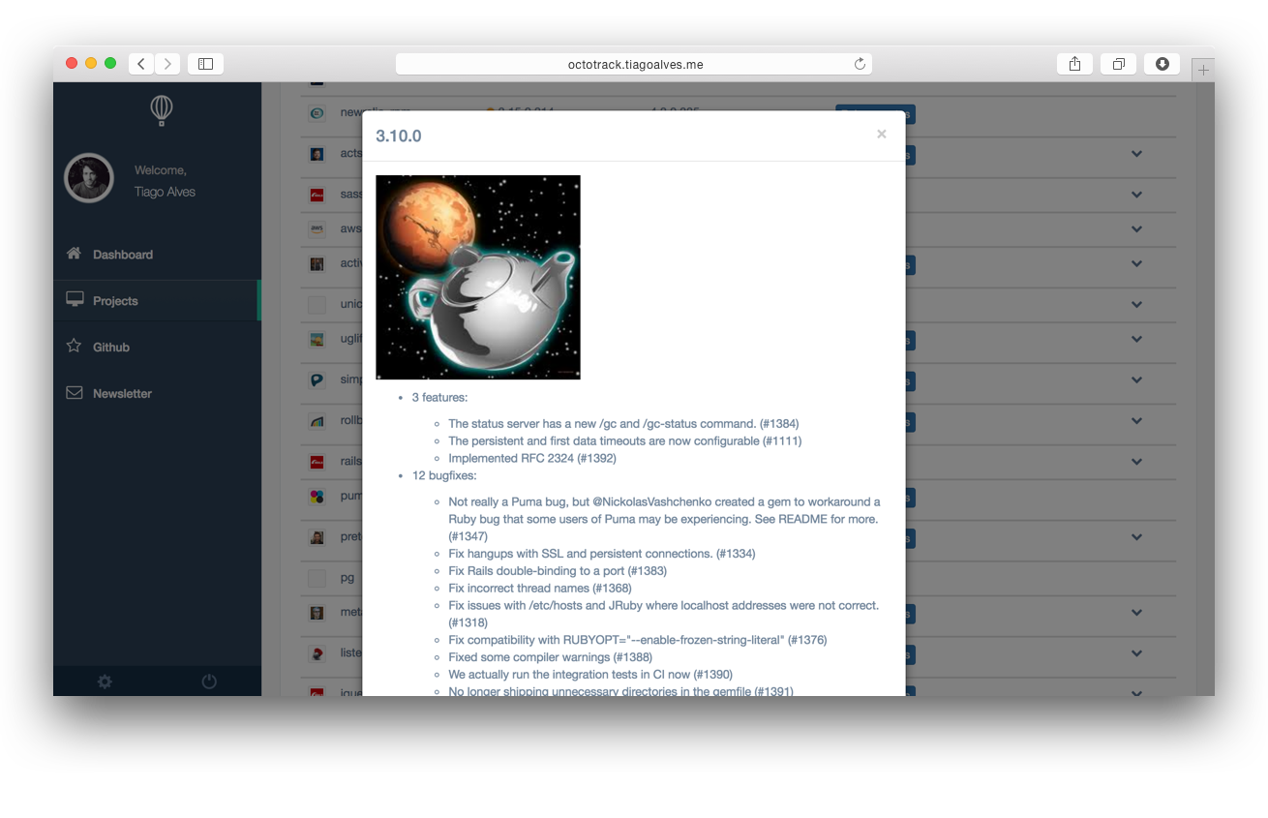Viewport: 1268px width, 818px height.
Task: Expand the 'acts' project row chevron
Action: click(x=1136, y=154)
